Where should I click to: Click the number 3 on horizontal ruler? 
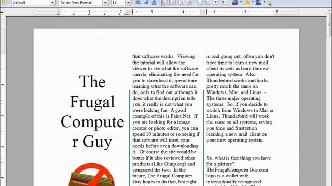pyautogui.click(x=152, y=12)
